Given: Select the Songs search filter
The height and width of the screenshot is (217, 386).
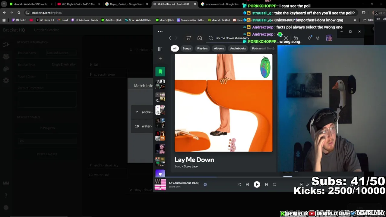Looking at the screenshot, I should point(187,48).
